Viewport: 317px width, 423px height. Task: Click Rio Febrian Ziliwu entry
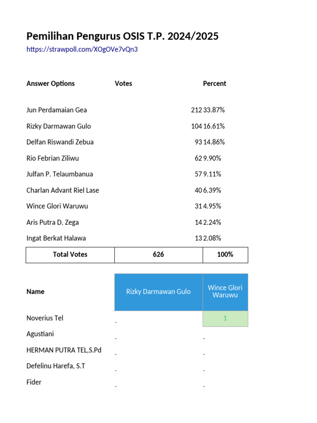[x=52, y=158]
